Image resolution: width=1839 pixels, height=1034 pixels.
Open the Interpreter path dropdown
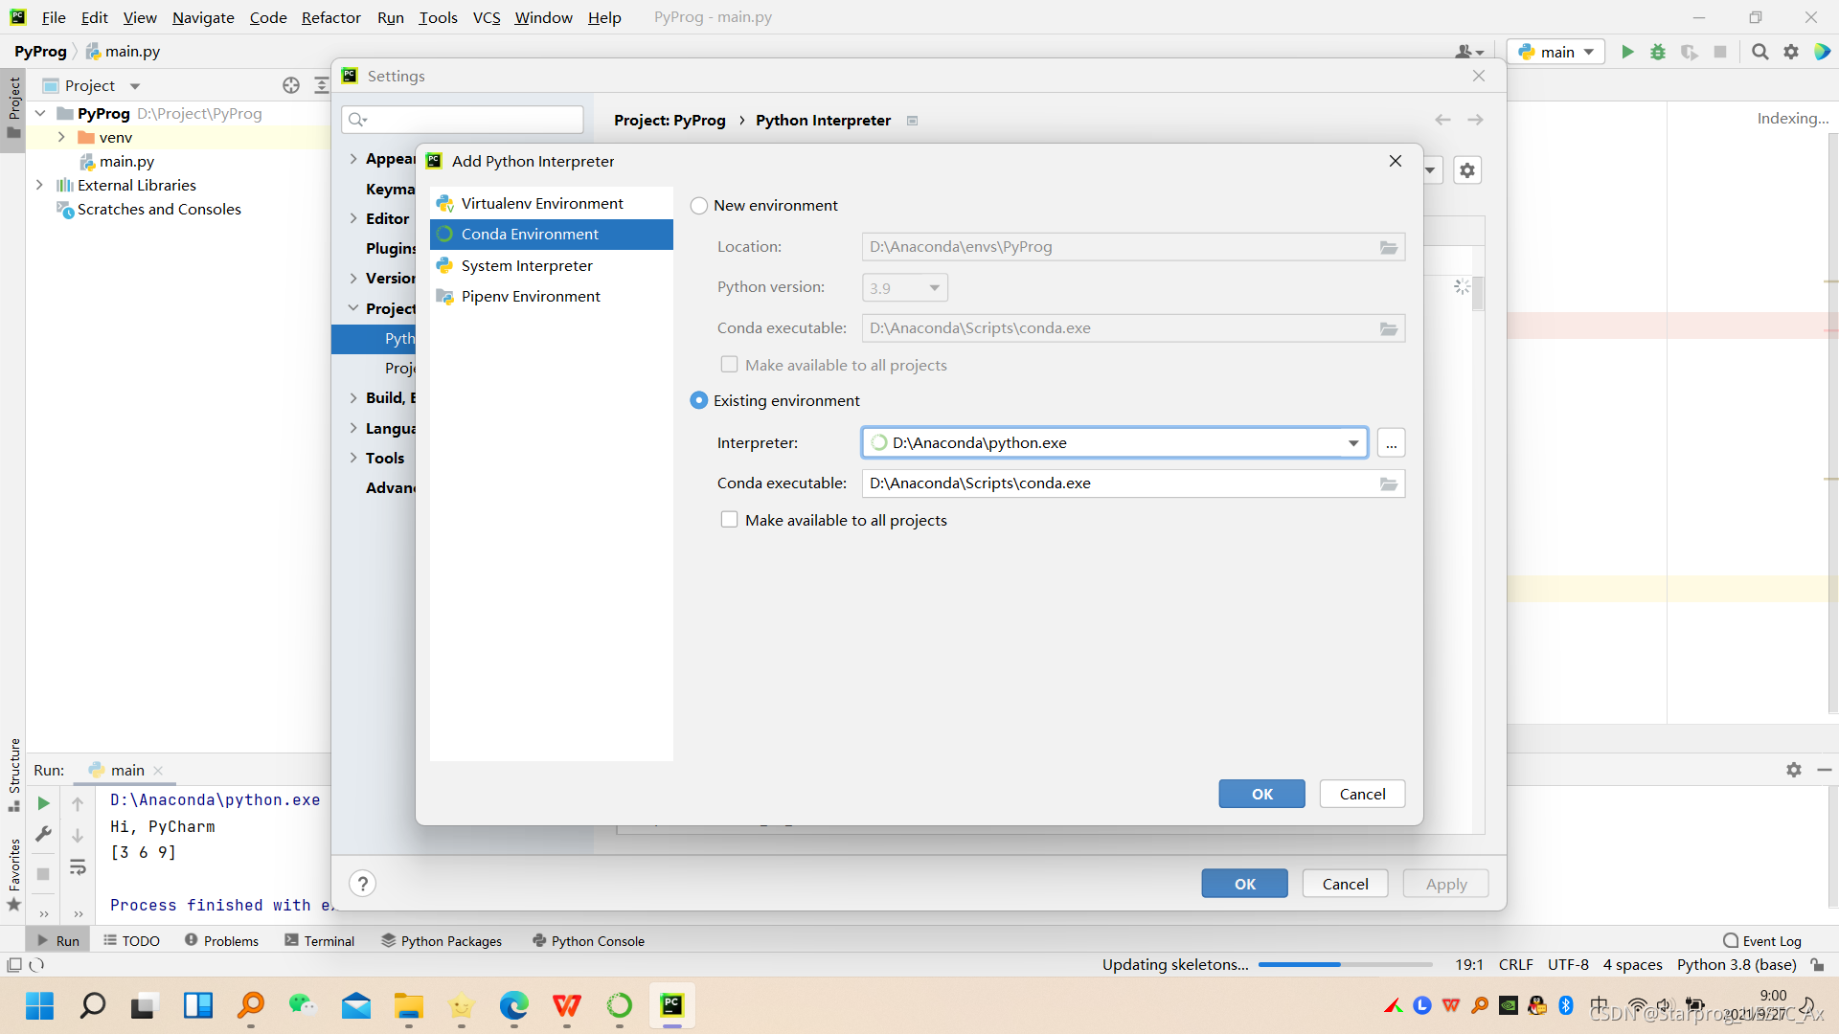(1352, 443)
